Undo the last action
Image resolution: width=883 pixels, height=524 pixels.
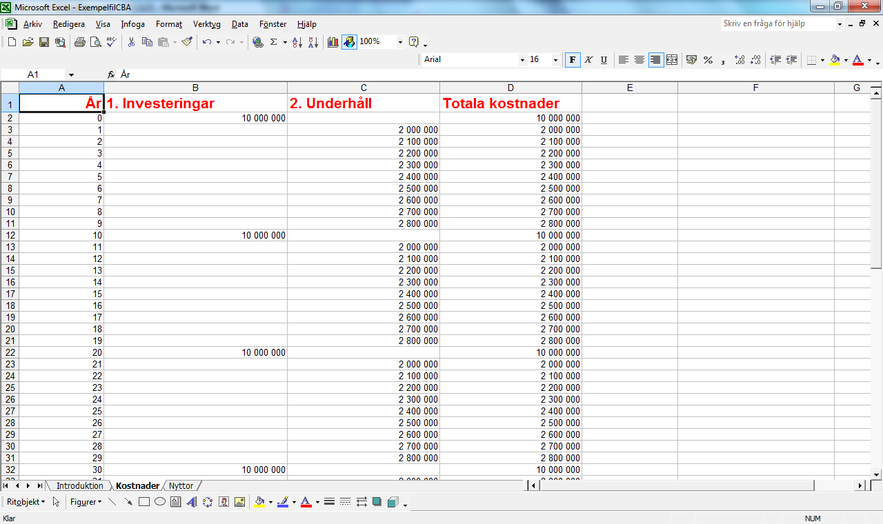(207, 42)
